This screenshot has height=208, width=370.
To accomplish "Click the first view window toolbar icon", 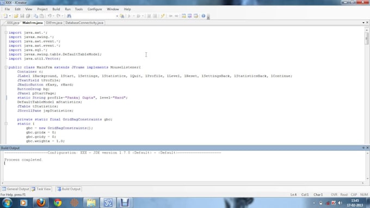I will click(x=183, y=16).
